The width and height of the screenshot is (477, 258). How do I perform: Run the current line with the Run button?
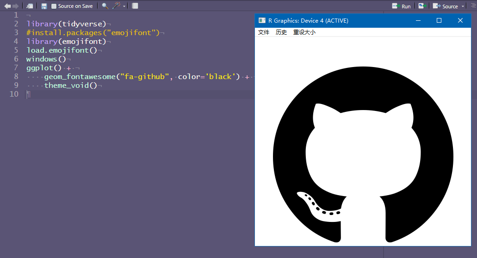click(401, 6)
